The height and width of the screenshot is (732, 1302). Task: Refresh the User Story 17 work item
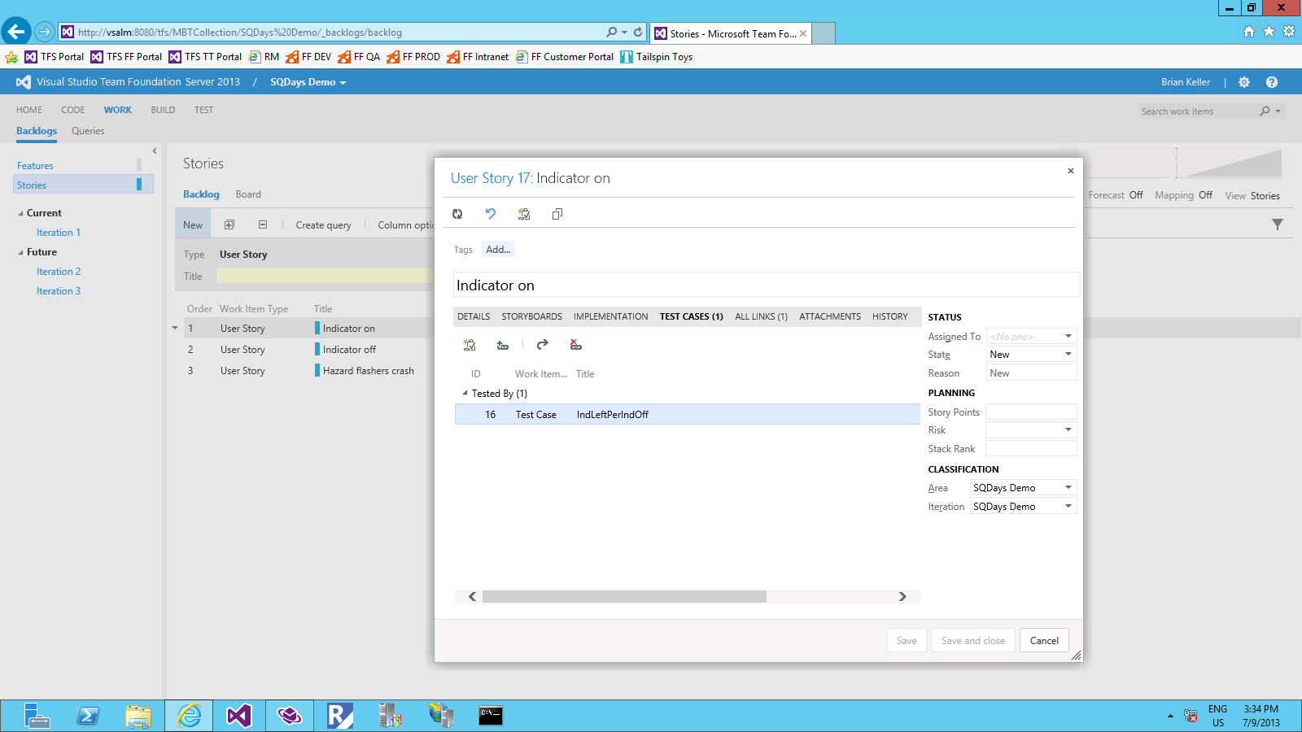coord(457,214)
